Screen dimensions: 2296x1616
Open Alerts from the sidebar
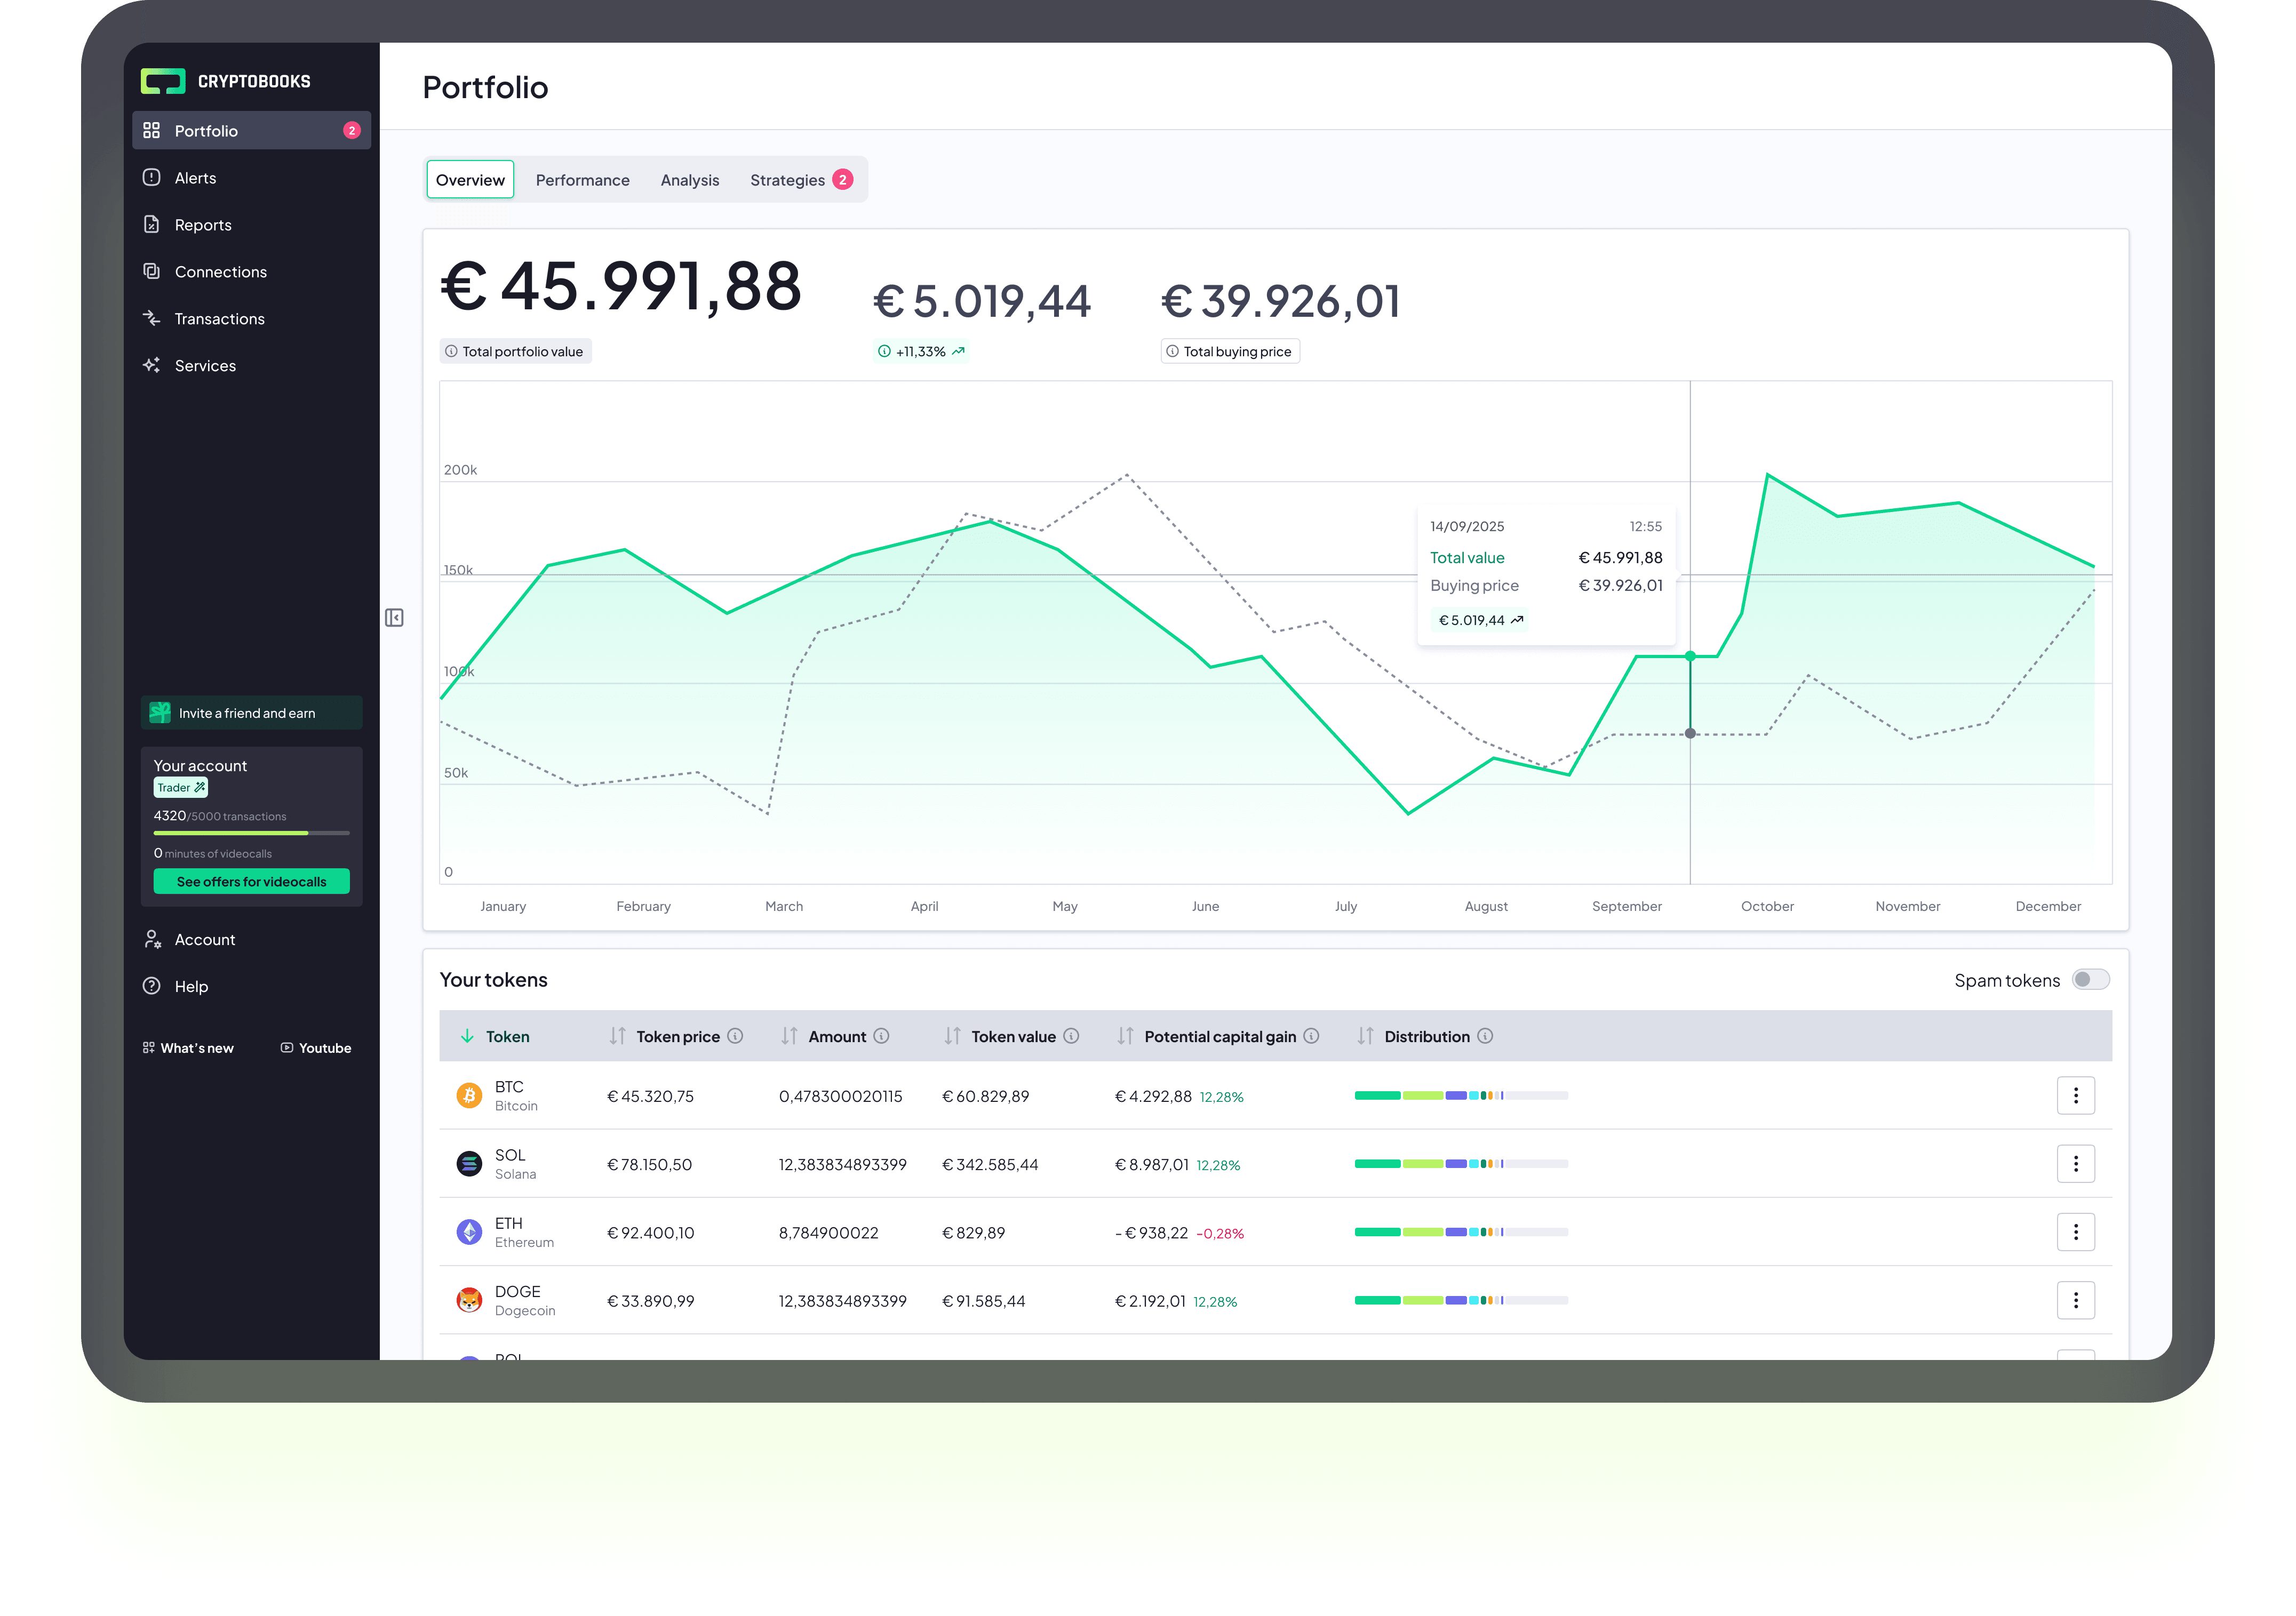pyautogui.click(x=195, y=178)
